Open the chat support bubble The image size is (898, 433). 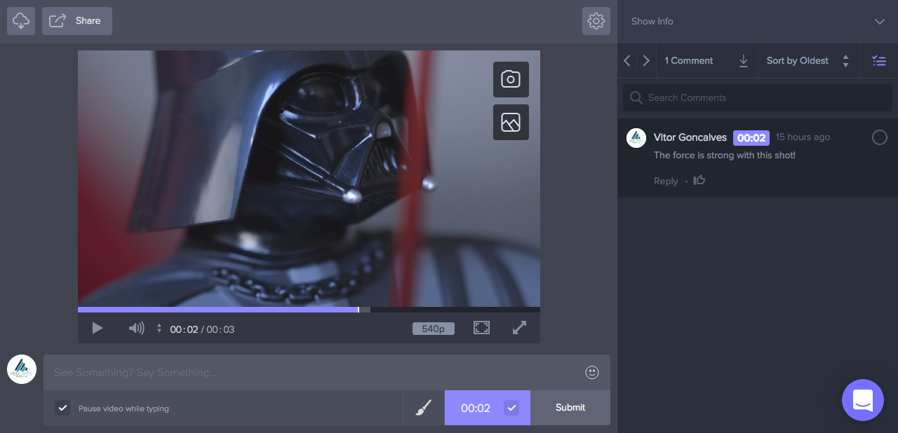[x=863, y=400]
